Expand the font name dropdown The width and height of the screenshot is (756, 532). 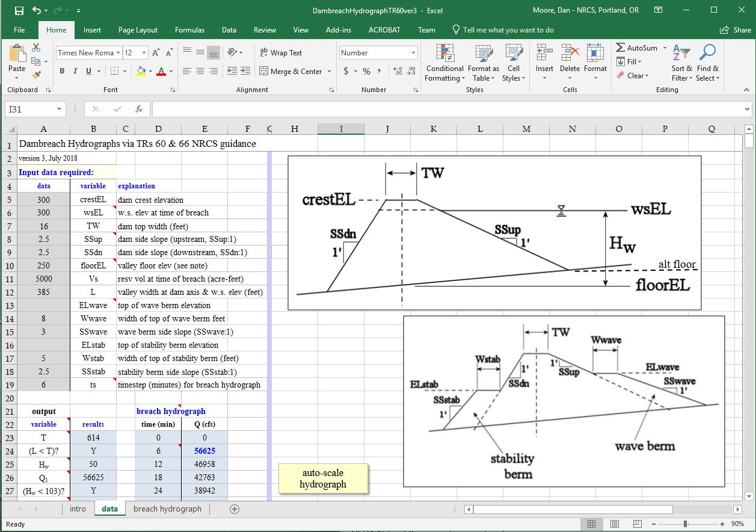click(118, 53)
